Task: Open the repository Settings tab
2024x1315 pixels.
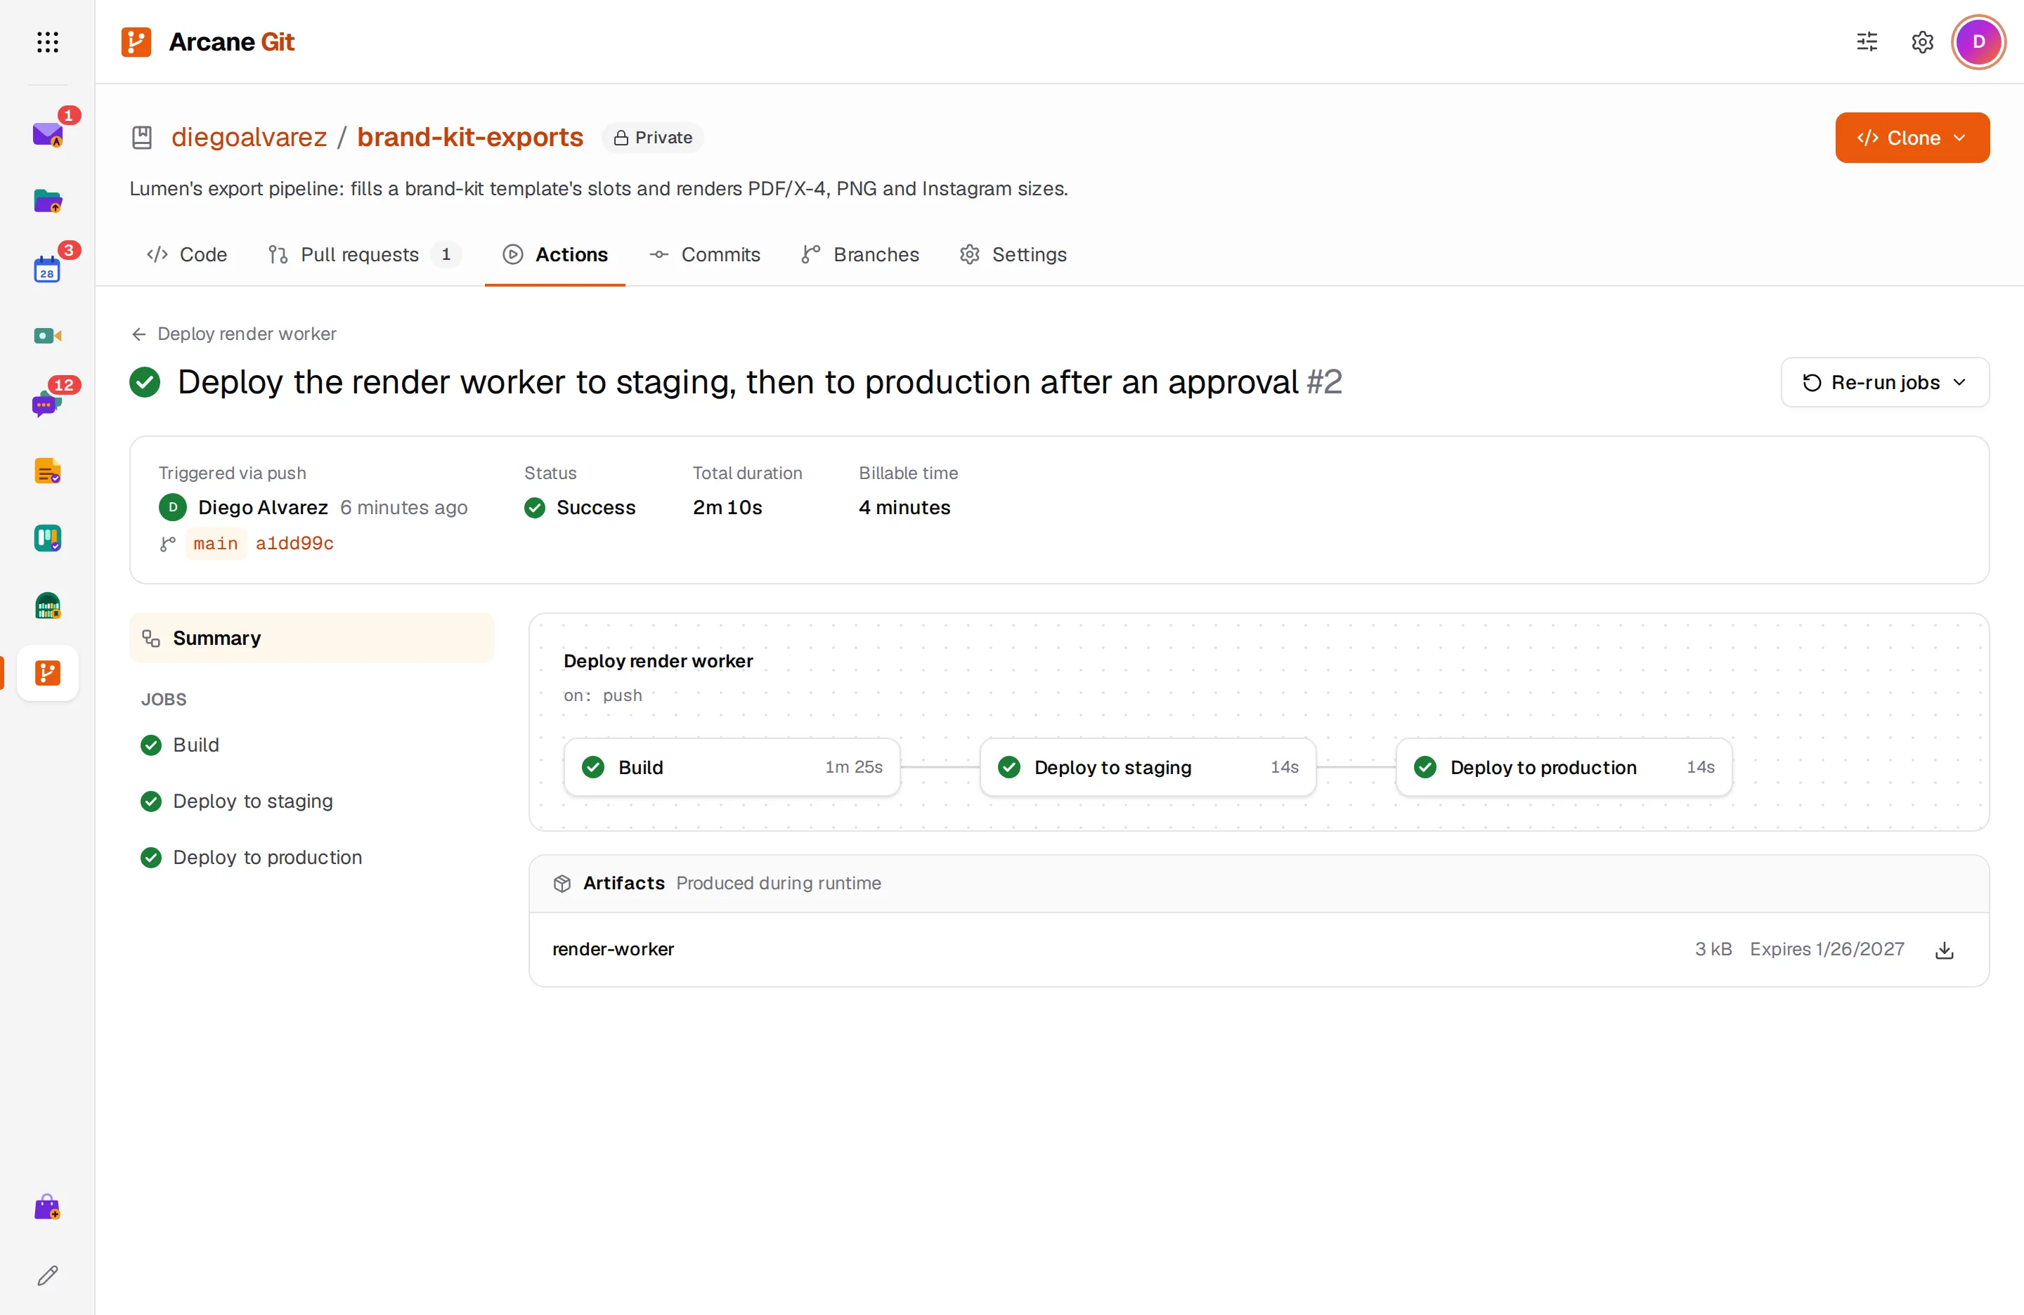Action: point(1013,254)
